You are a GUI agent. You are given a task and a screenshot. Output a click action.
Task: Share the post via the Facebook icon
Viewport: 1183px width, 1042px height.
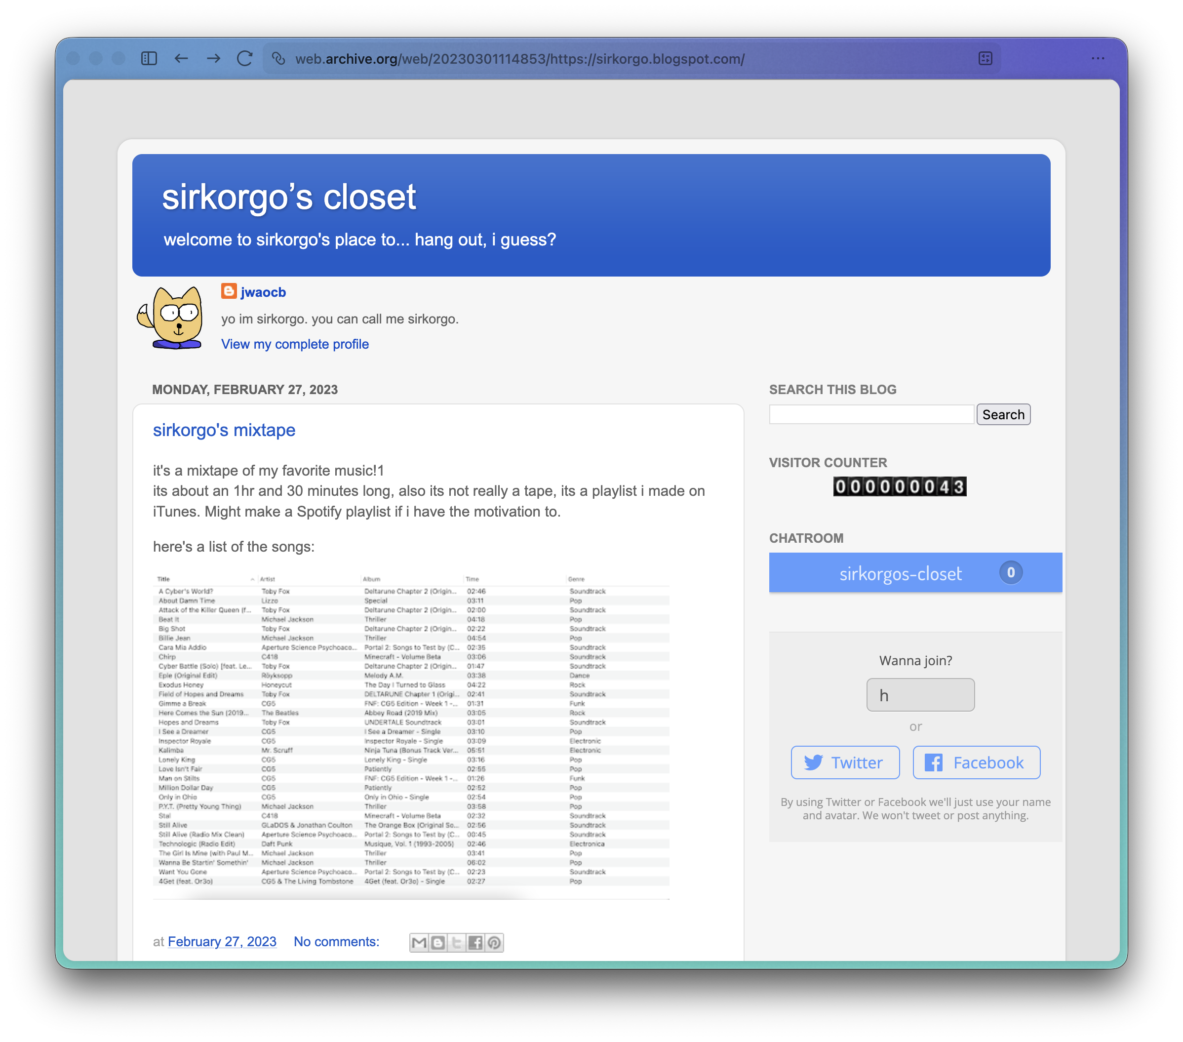[x=475, y=942]
